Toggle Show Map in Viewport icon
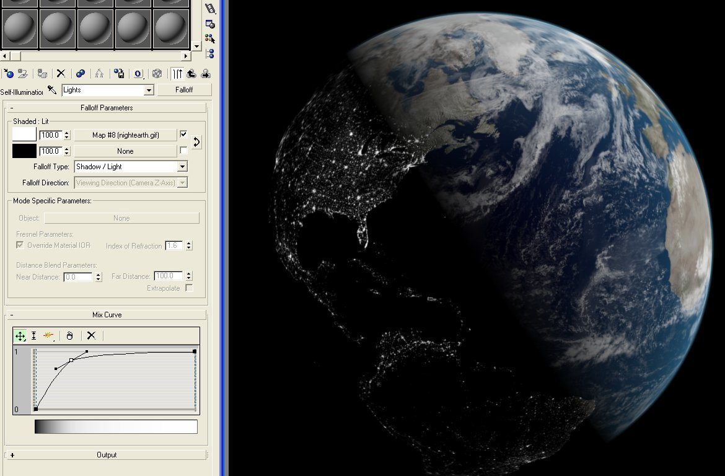Screen dimensions: 725x476 157,74
